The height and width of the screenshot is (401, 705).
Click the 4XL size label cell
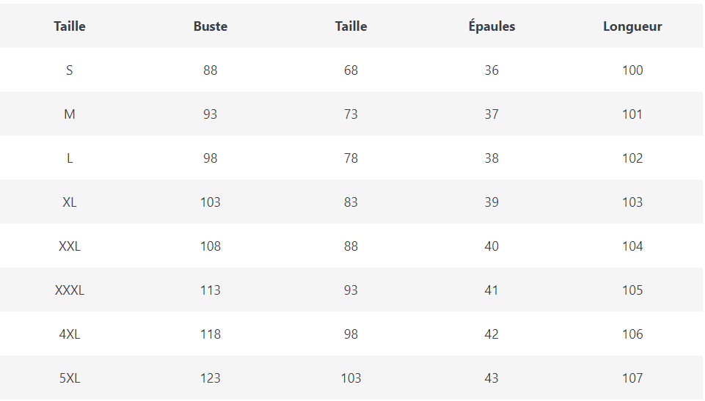[x=70, y=334]
